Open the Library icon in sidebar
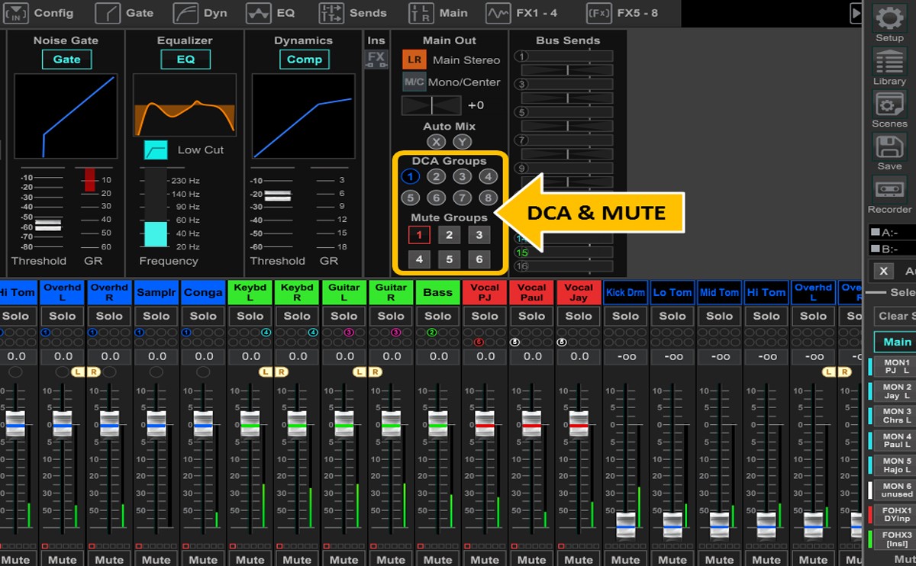 889,63
